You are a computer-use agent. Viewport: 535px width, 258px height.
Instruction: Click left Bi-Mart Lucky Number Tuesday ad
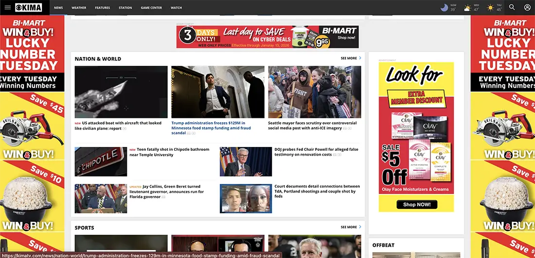32,136
